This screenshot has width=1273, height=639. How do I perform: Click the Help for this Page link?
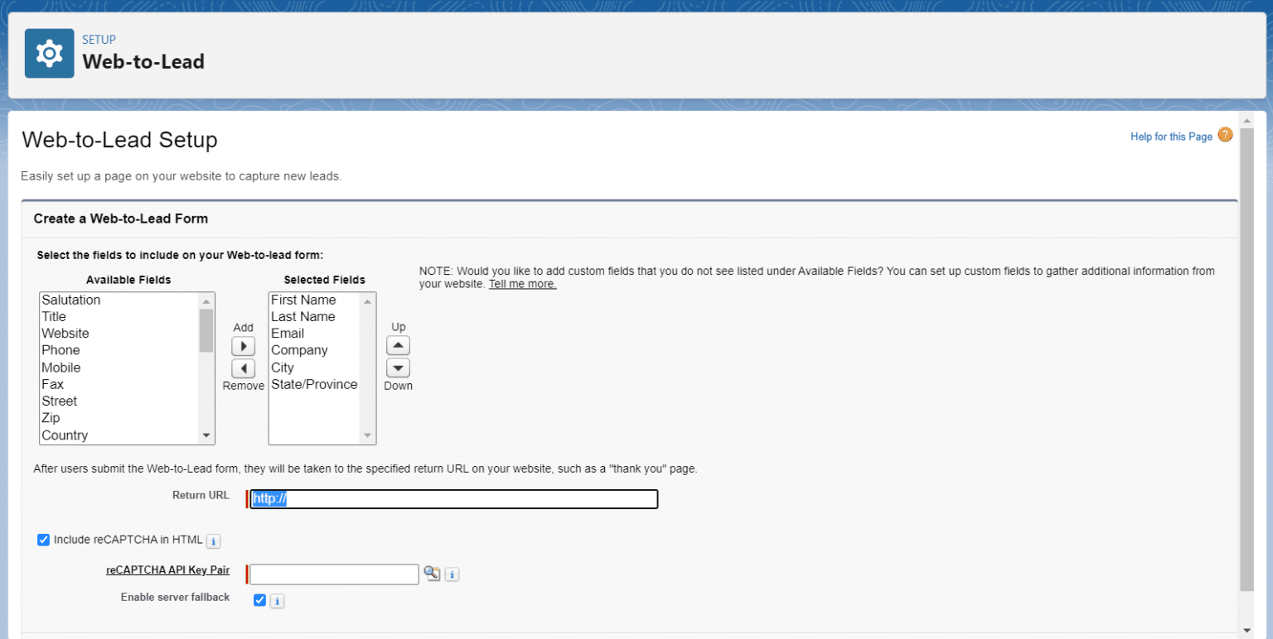coord(1171,135)
